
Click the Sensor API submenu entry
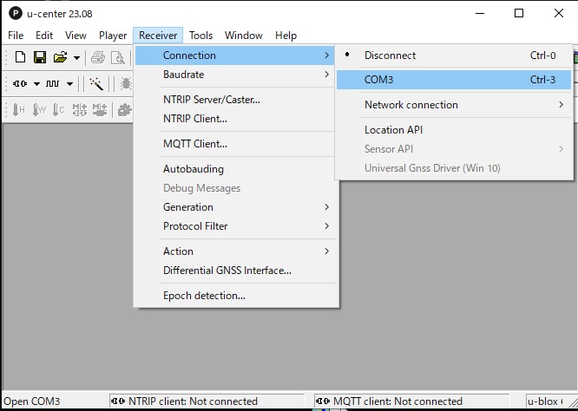(x=454, y=149)
